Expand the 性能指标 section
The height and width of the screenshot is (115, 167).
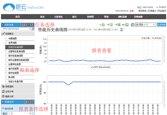pyautogui.click(x=18, y=86)
